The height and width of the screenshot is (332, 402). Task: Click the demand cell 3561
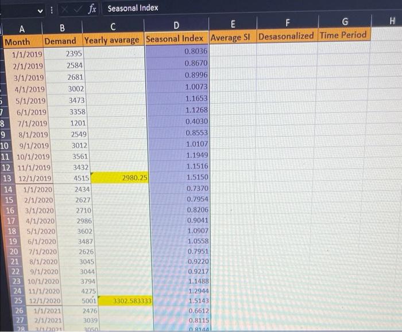pos(69,156)
